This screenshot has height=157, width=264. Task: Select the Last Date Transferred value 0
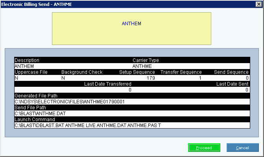click(130, 90)
